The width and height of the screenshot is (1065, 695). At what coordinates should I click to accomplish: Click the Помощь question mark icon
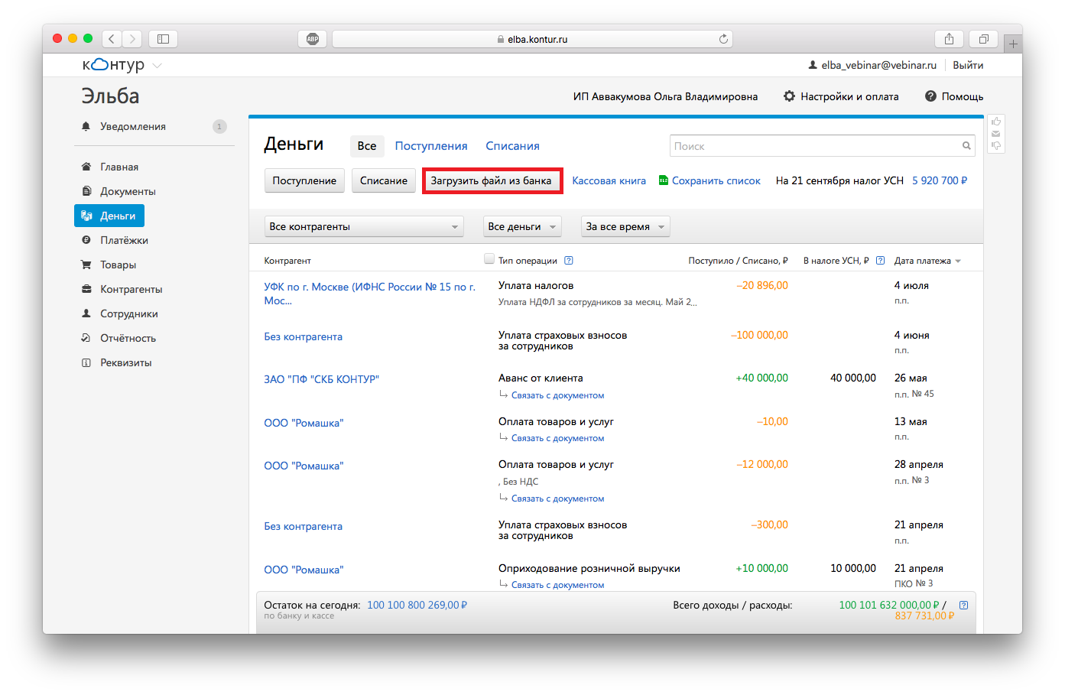click(x=930, y=96)
